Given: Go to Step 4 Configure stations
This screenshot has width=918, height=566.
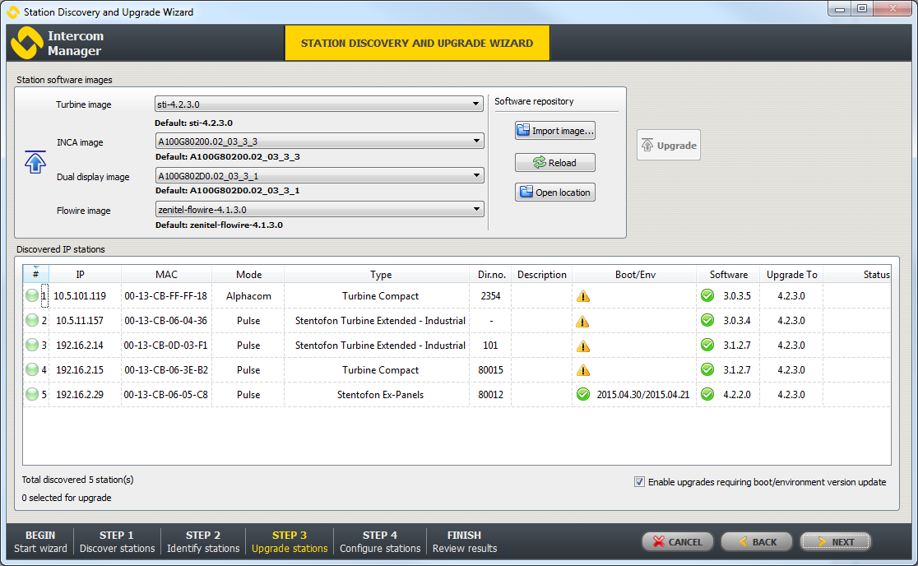Looking at the screenshot, I should 379,541.
